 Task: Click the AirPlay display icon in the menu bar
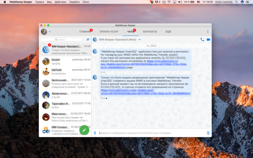coord(175,2)
